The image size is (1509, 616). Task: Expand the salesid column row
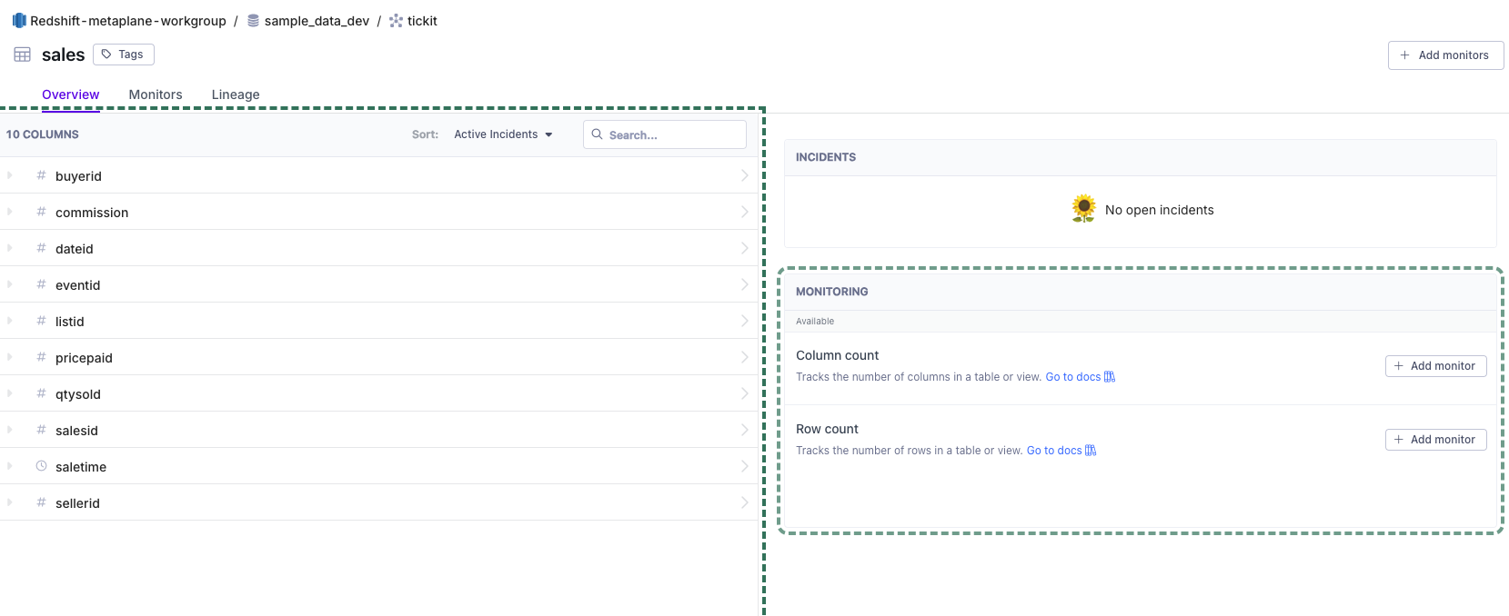(x=10, y=430)
